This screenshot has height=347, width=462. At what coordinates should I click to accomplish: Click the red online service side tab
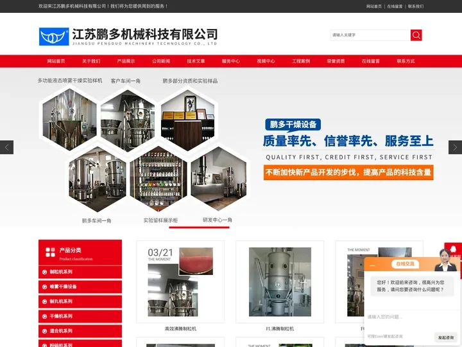click(x=454, y=250)
